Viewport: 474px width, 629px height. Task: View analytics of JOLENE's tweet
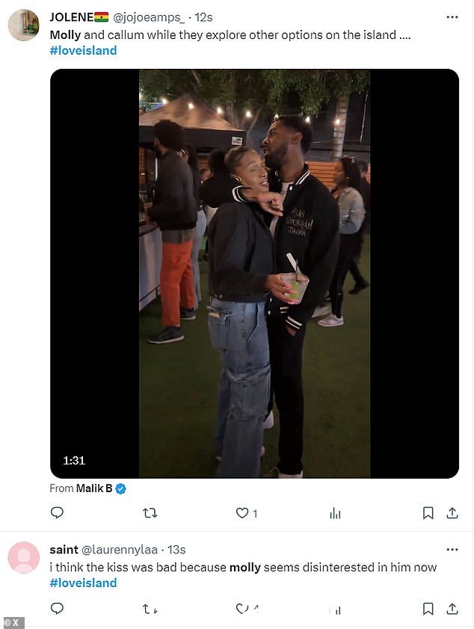(x=335, y=513)
